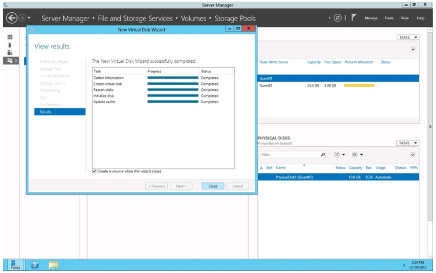Sort by Read-Write Server column
Screen dimensions: 436x273
[x=273, y=62]
